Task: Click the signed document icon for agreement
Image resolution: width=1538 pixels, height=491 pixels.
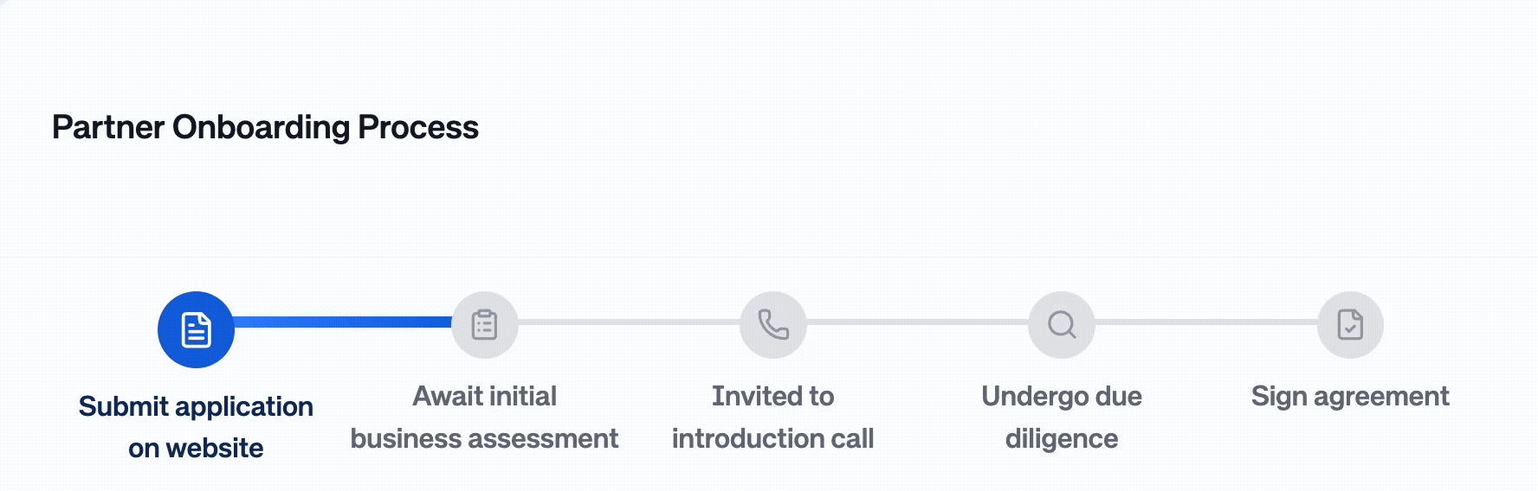Action: (x=1350, y=325)
